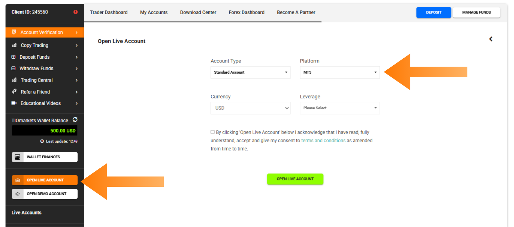Screen dimensions: 514x227
Task: Switch to the Forex Dashboard tab
Action: [246, 12]
